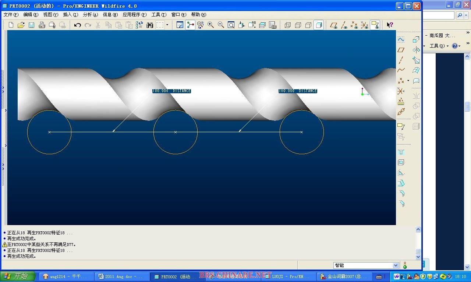Screen dimensions: 471x282
Task: Select the Sketch tool in the right toolbar
Action: pos(401,39)
